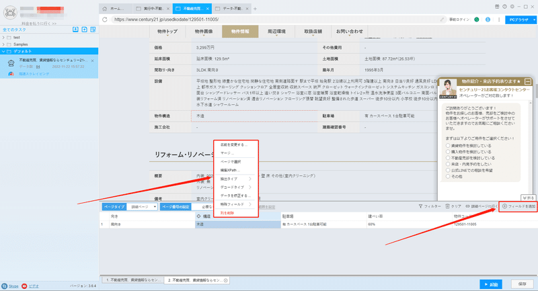
Task: Click the third task list toolbar icon
Action: [93, 30]
